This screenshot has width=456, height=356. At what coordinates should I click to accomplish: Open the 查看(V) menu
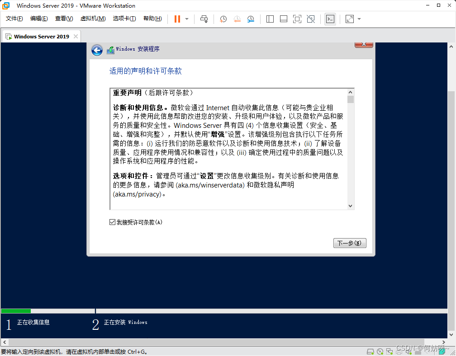point(64,19)
